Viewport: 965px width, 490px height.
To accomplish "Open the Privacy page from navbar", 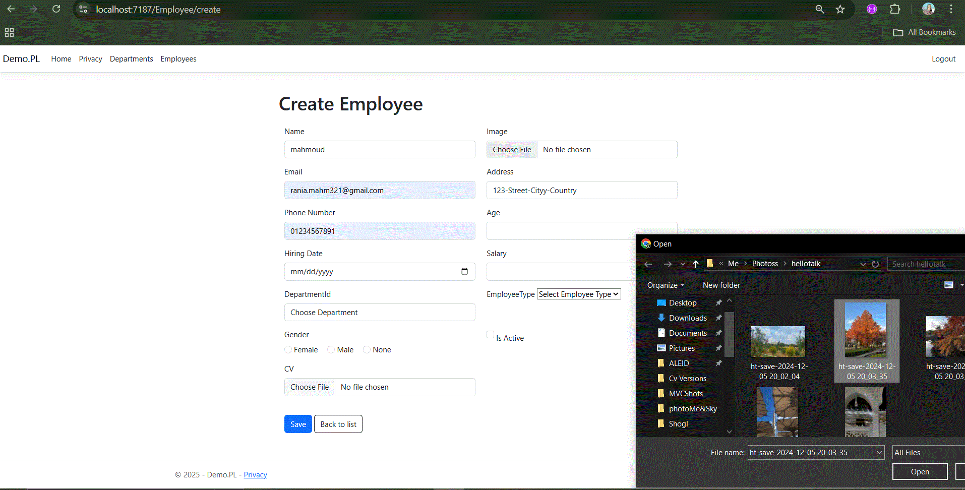I will tap(90, 59).
